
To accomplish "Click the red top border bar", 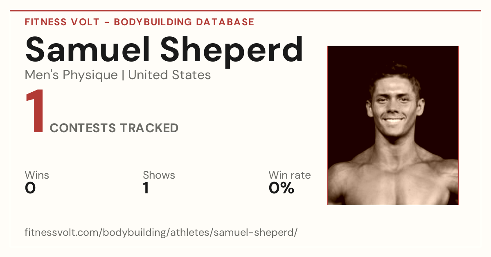I will pos(245,11).
